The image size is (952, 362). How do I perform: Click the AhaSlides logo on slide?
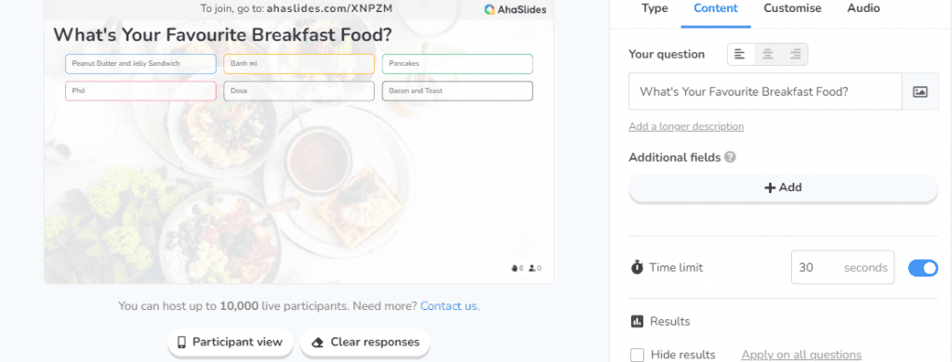tap(515, 9)
